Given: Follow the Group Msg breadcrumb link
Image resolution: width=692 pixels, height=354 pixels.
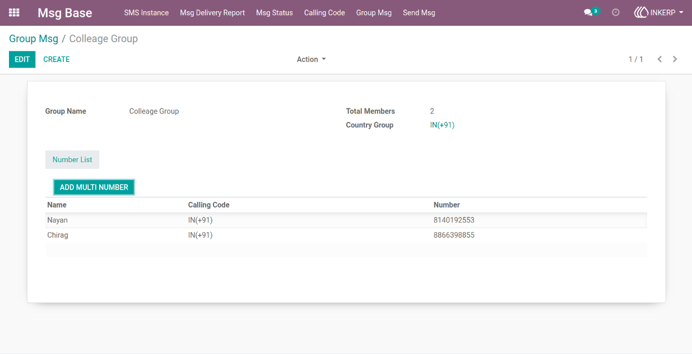Looking at the screenshot, I should 34,39.
